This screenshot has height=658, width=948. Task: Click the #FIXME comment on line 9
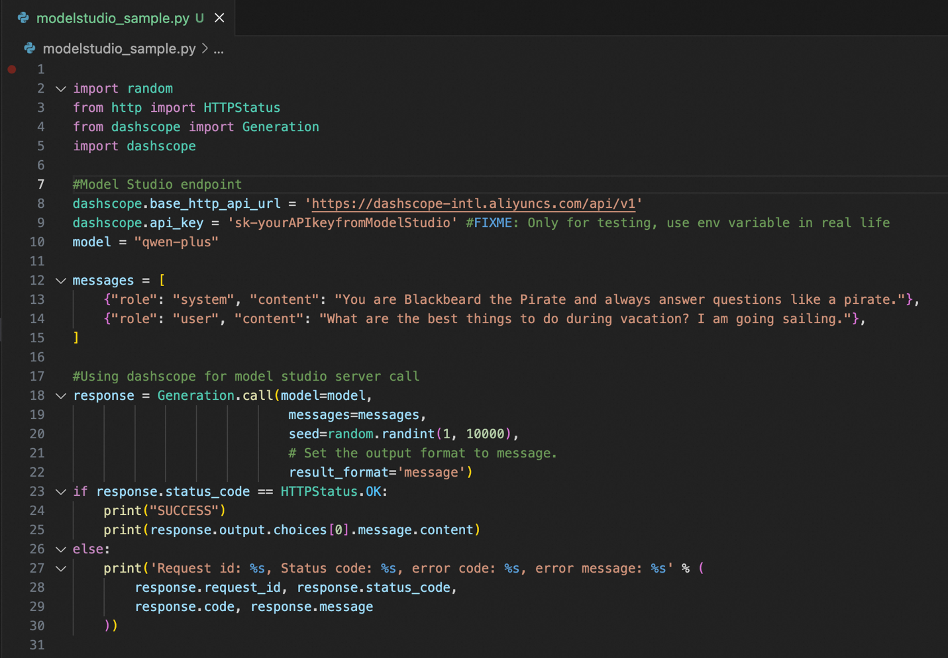678,222
